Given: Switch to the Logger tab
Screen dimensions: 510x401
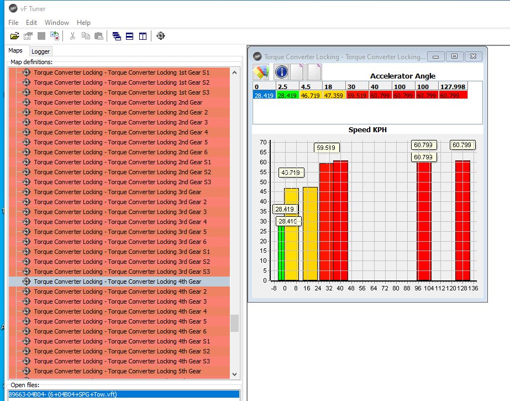Looking at the screenshot, I should (x=41, y=51).
